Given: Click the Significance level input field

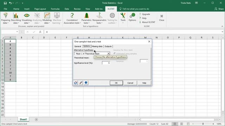Looking at the screenshot, I should pos(106,63).
